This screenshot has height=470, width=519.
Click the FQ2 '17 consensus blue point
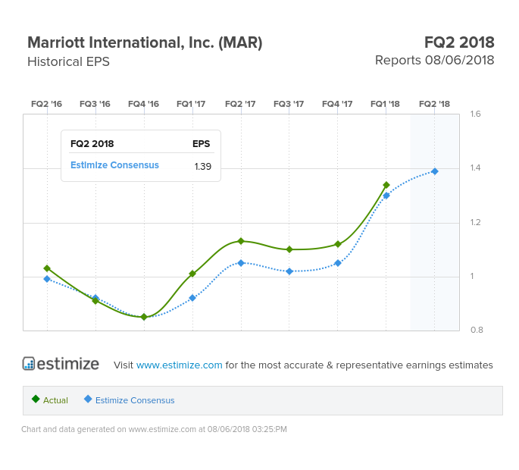coord(241,263)
